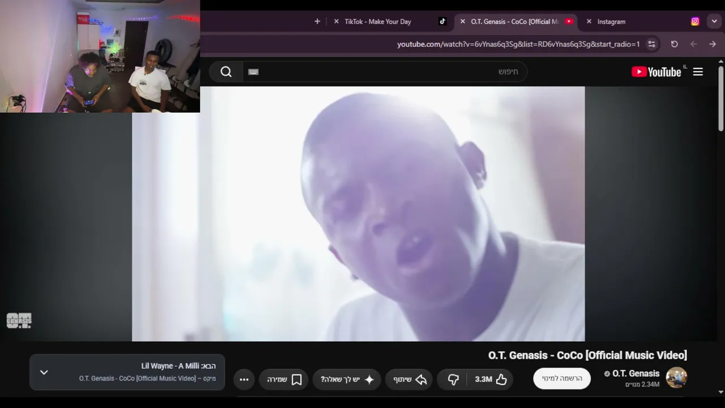This screenshot has width=725, height=408.
Task: Click the scrollbar down arrow
Action: coord(720,392)
